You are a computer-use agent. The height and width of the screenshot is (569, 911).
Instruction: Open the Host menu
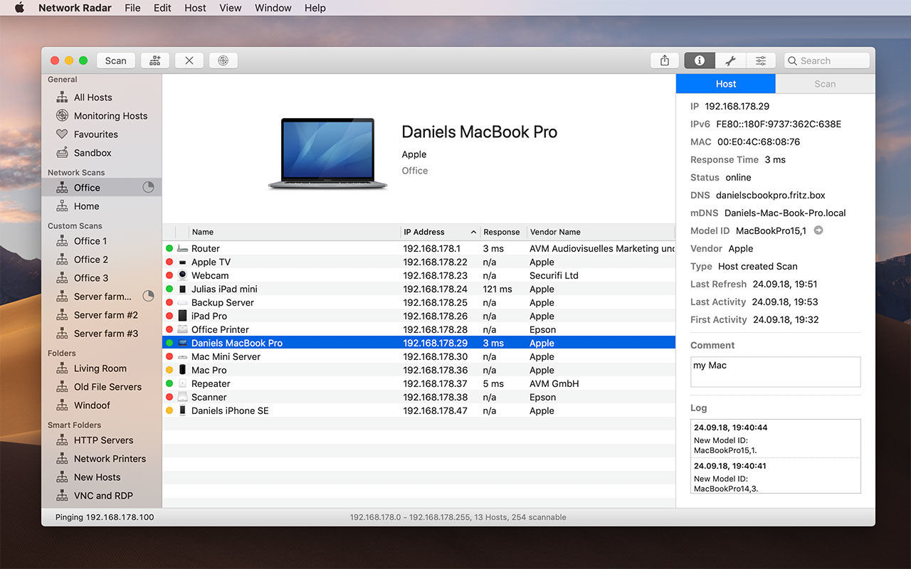click(x=195, y=8)
